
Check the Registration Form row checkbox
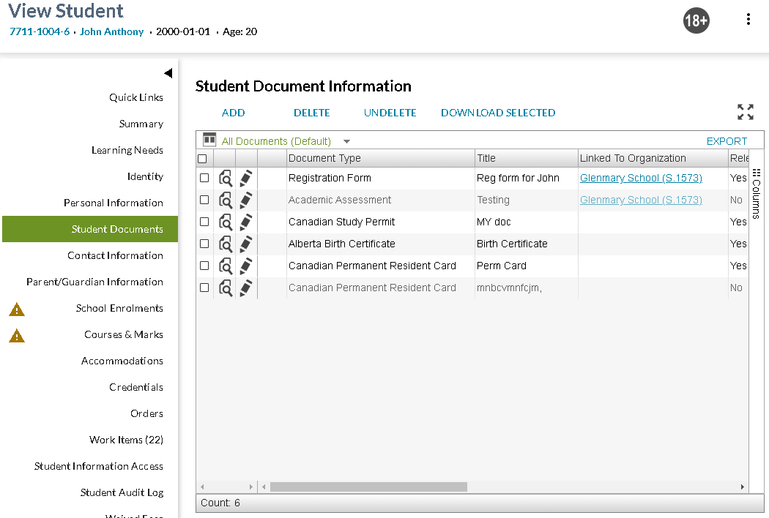[204, 178]
